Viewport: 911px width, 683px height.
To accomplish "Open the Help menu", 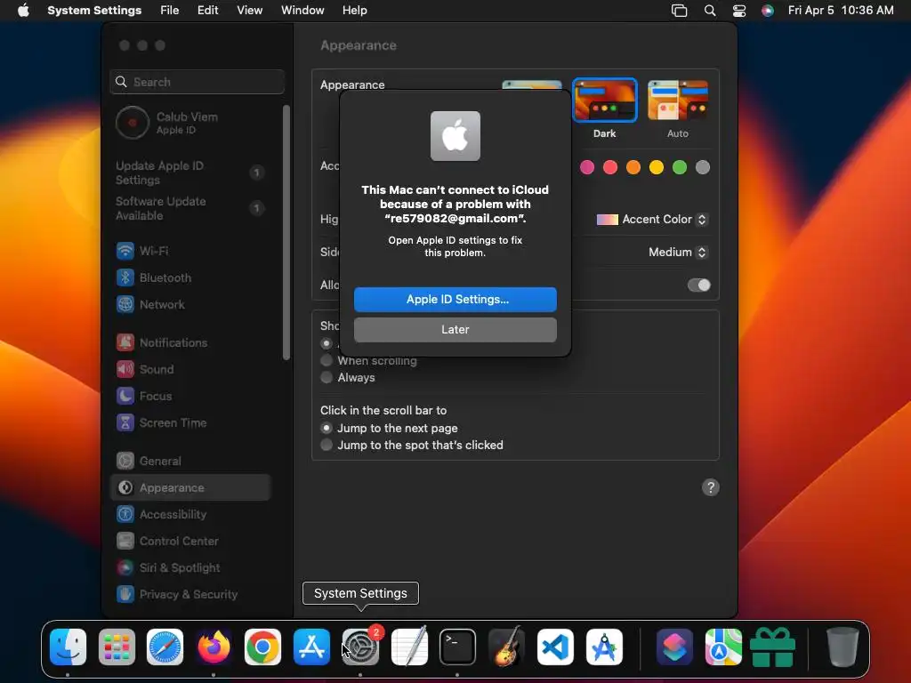I will pos(354,11).
